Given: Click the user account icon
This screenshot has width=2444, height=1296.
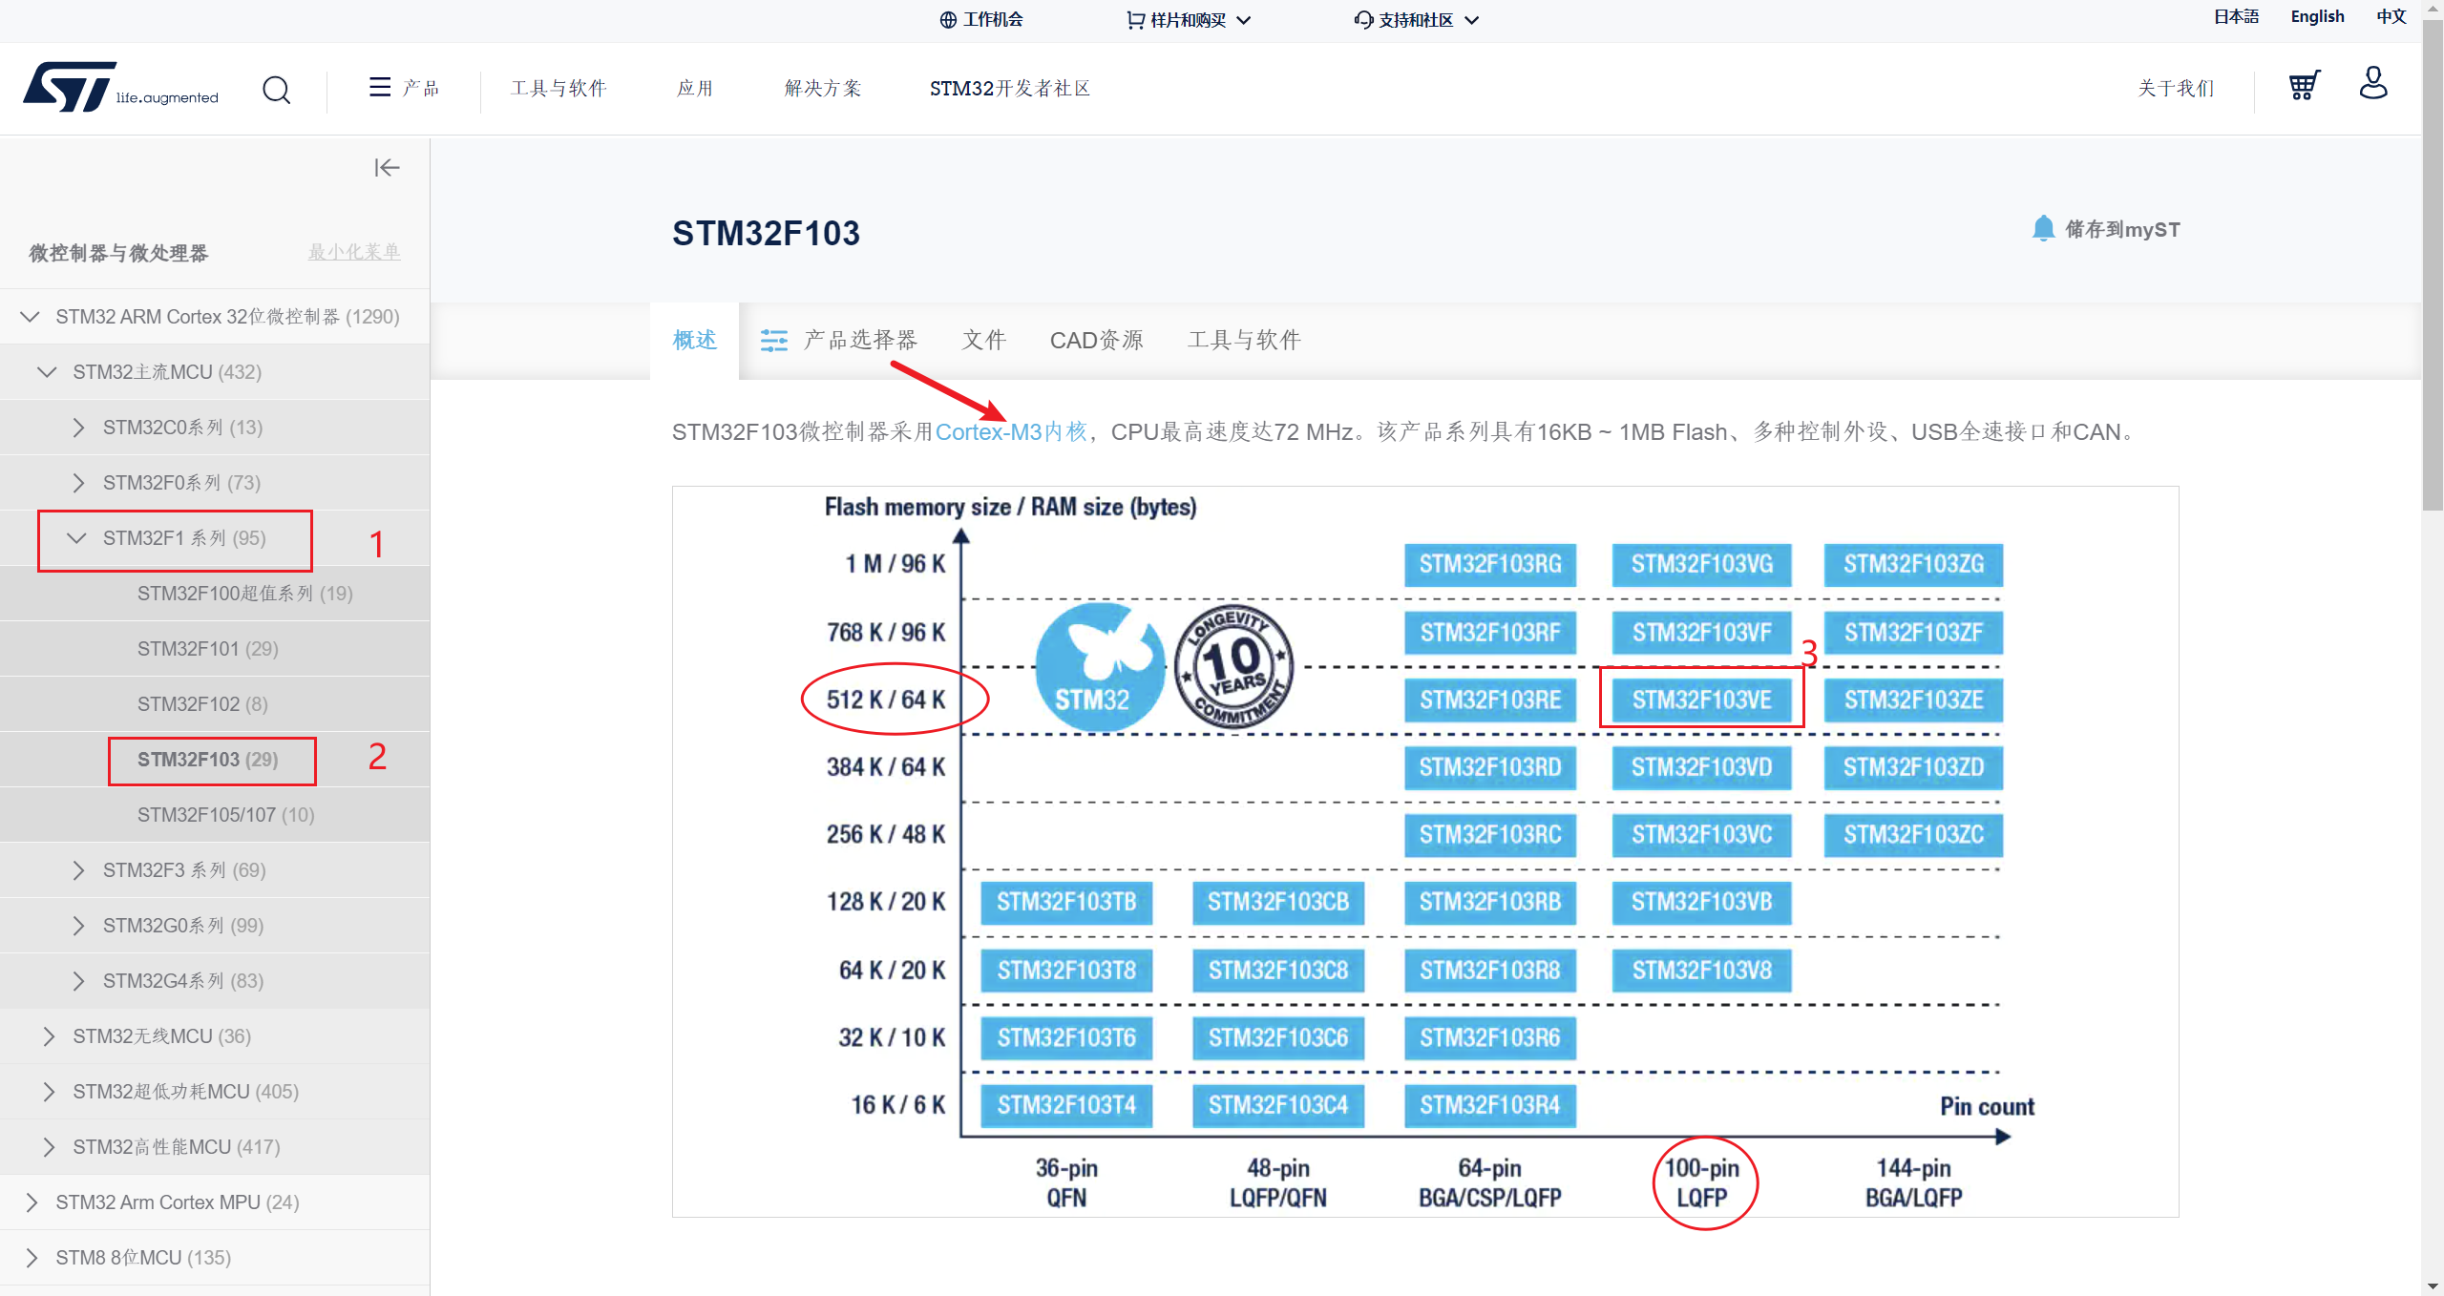Looking at the screenshot, I should (2372, 84).
